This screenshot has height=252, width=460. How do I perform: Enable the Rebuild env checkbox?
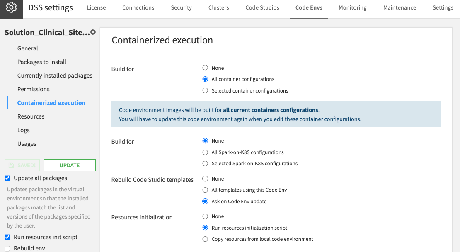click(x=7, y=248)
